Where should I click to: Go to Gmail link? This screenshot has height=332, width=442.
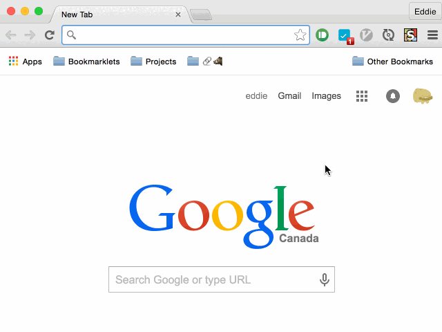tap(289, 96)
